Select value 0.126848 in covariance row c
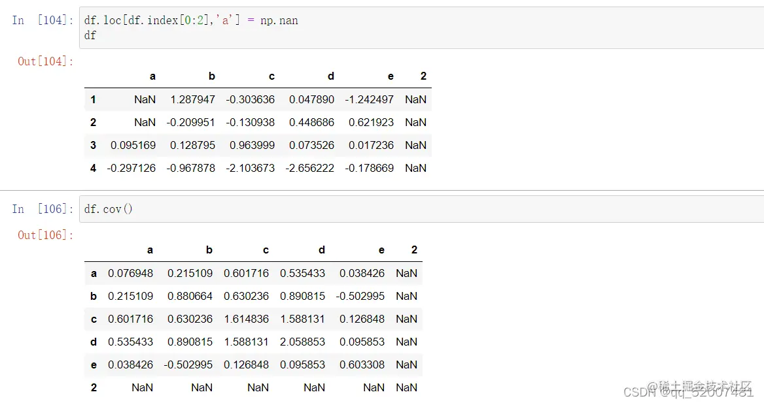 pos(362,319)
